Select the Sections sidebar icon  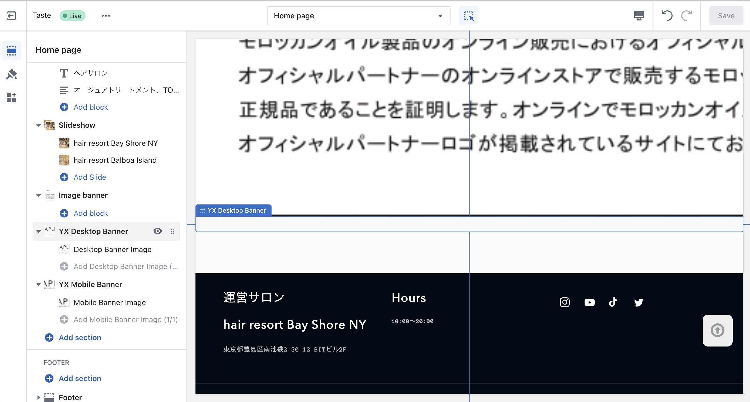coord(11,50)
